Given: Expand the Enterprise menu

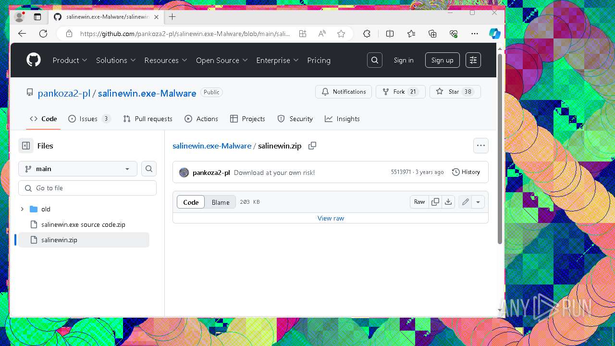Looking at the screenshot, I should pos(278,60).
